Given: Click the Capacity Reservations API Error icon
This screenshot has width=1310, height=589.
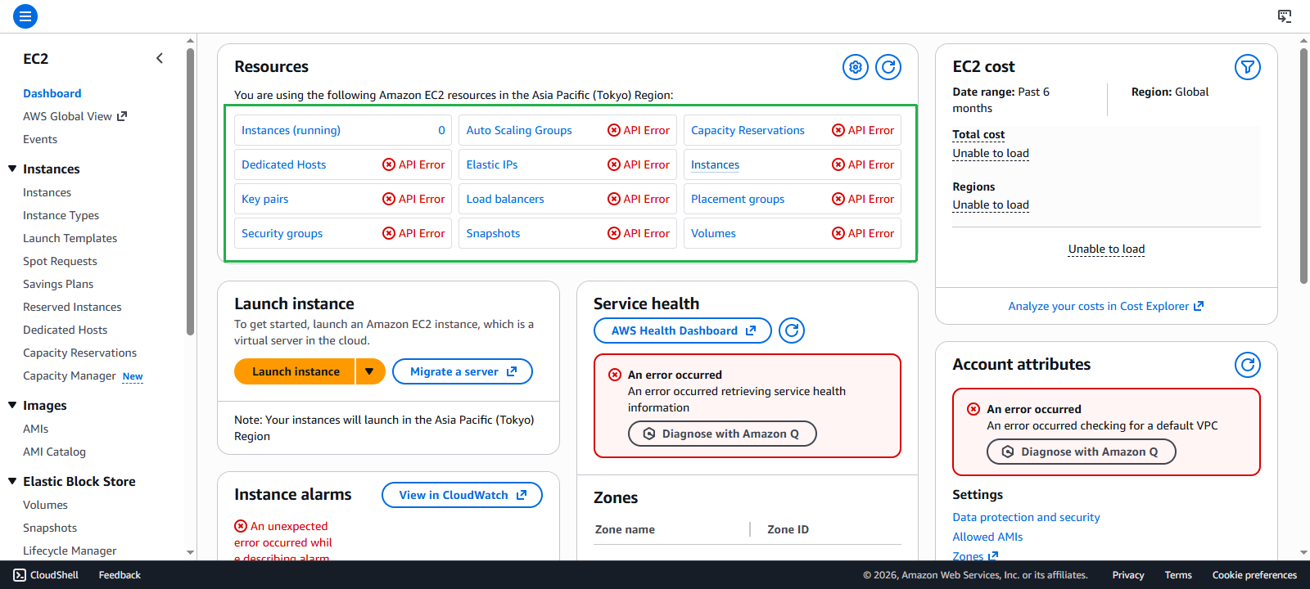Looking at the screenshot, I should coord(838,130).
